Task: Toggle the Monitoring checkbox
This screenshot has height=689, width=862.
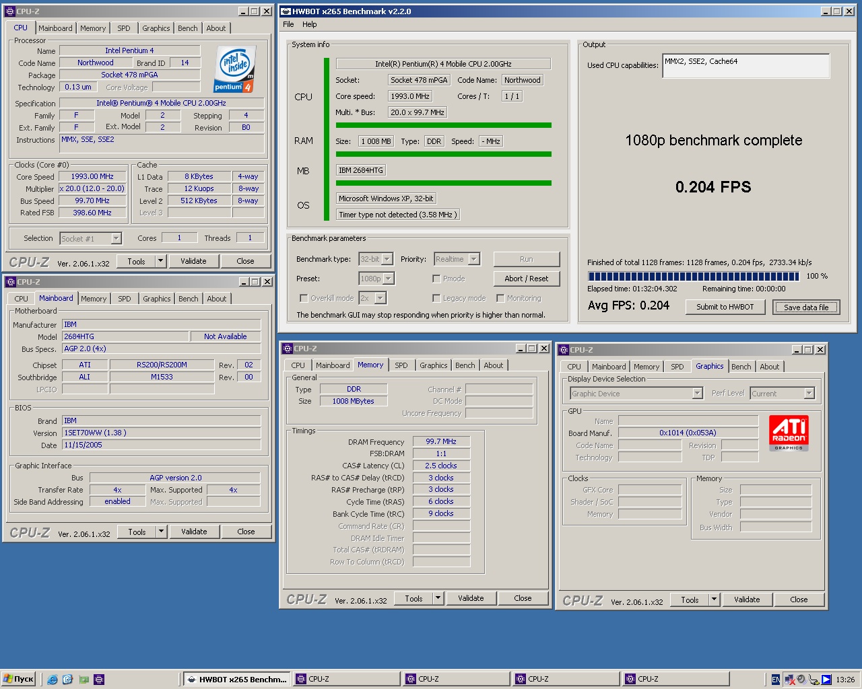Action: 500,298
